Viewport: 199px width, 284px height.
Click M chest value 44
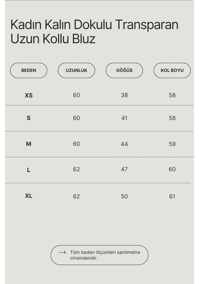(x=124, y=144)
